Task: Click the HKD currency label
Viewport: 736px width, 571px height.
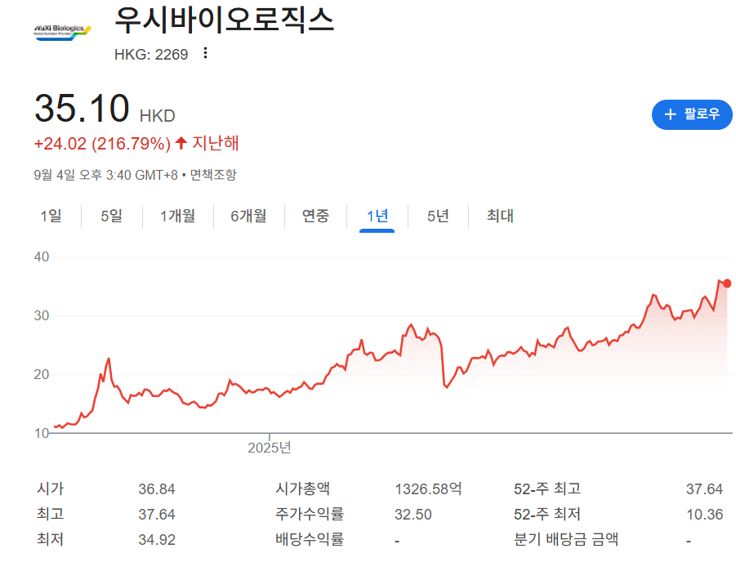Action: 157,116
